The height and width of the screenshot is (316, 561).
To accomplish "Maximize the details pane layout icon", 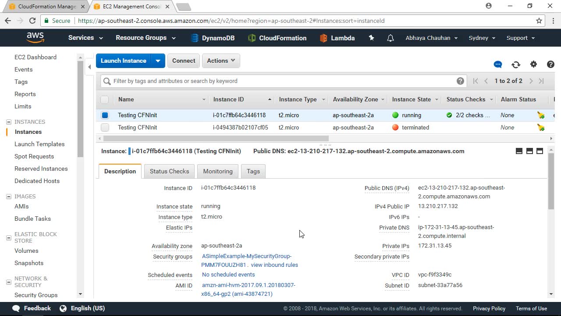I will point(540,151).
